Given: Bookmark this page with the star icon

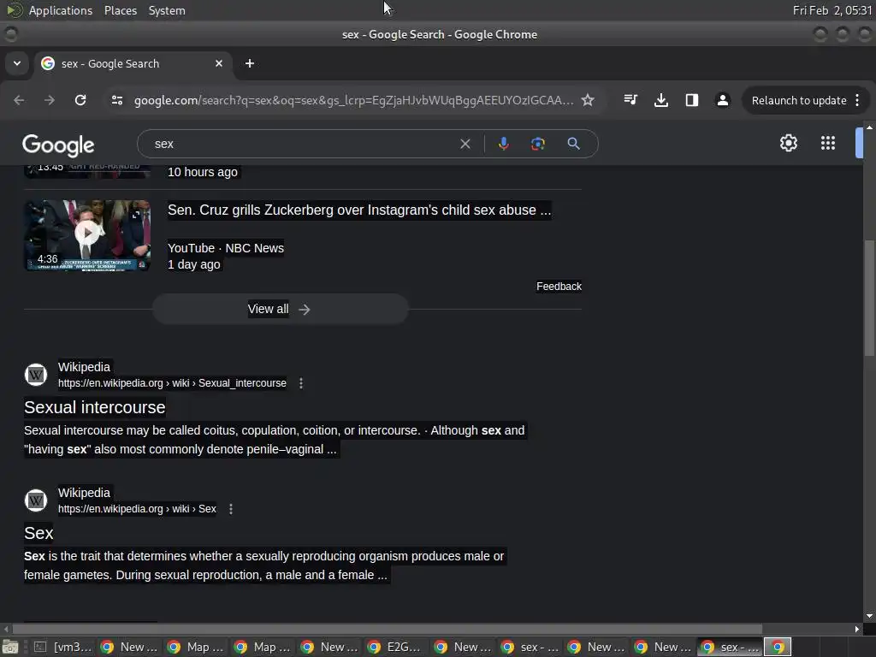Looking at the screenshot, I should 587,101.
